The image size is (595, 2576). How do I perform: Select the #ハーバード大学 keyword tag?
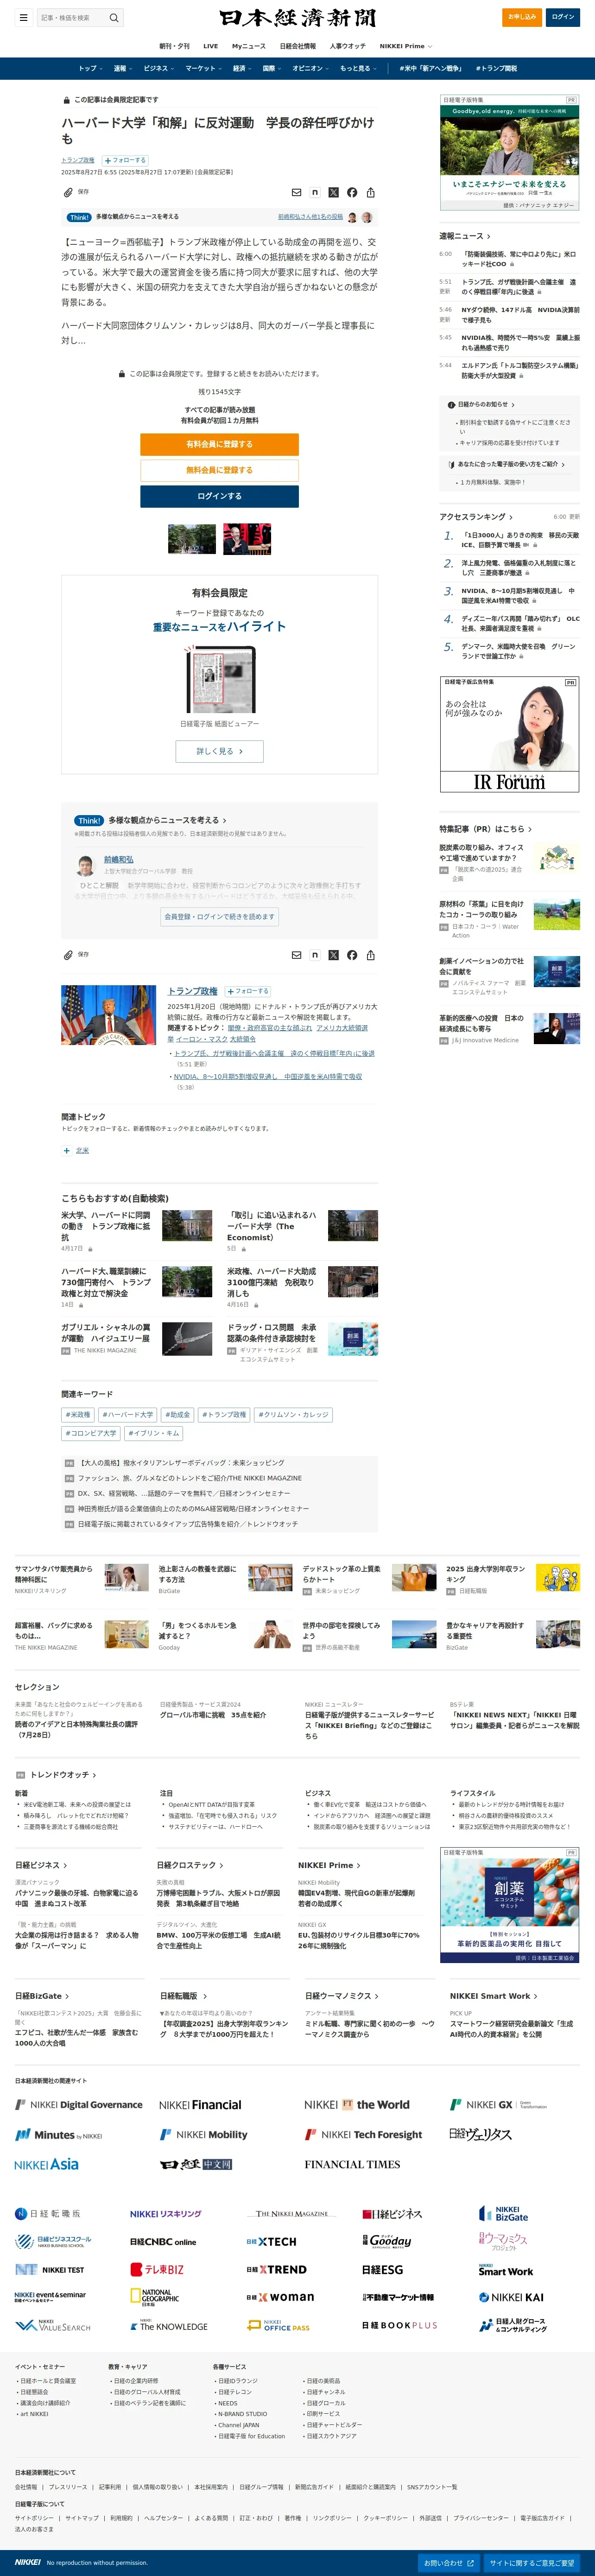[128, 1415]
